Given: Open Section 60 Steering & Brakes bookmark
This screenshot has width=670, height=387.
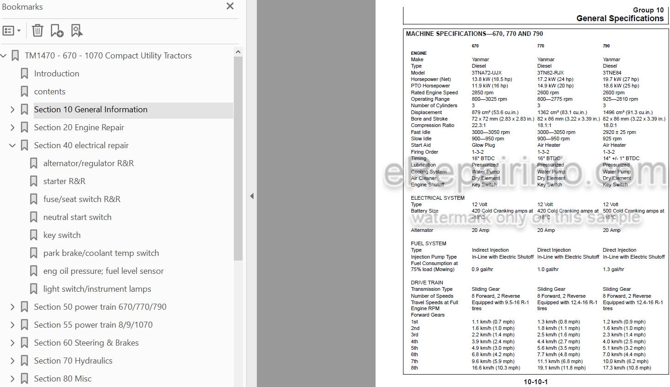Looking at the screenshot, I should (x=86, y=343).
